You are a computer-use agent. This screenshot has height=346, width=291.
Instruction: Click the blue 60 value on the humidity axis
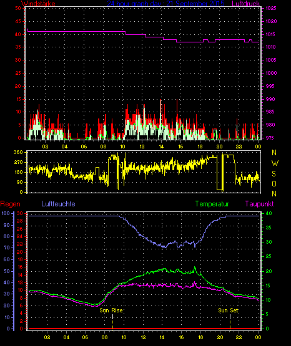coord(7,259)
